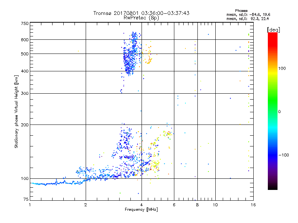Click the y-axis '750' tick label
The width and height of the screenshot is (298, 223).
(25, 23)
